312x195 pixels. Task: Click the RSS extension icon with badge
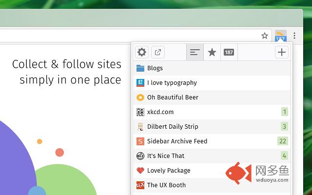[x=281, y=36]
